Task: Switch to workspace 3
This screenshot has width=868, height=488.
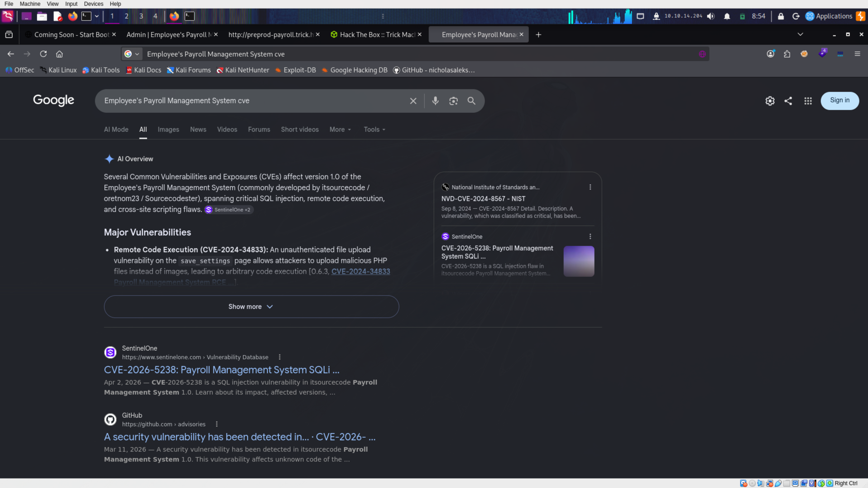Action: (x=141, y=16)
